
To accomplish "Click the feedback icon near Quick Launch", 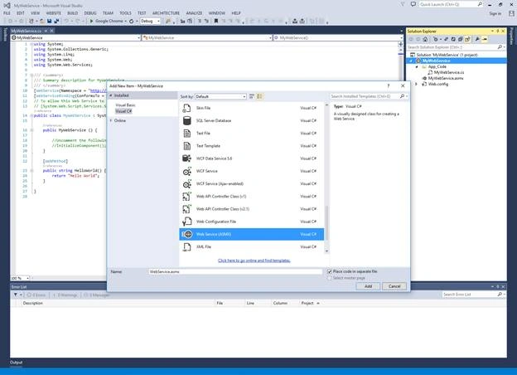I will (413, 4).
